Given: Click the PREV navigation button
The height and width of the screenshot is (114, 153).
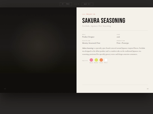Looking at the screenshot, I should tap(66, 4).
